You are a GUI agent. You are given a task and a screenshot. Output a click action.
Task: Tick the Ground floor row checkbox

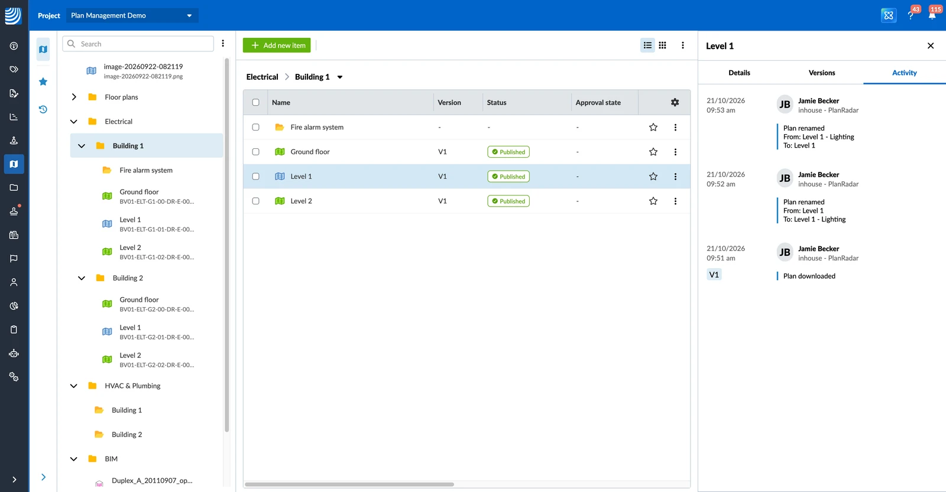(x=256, y=152)
